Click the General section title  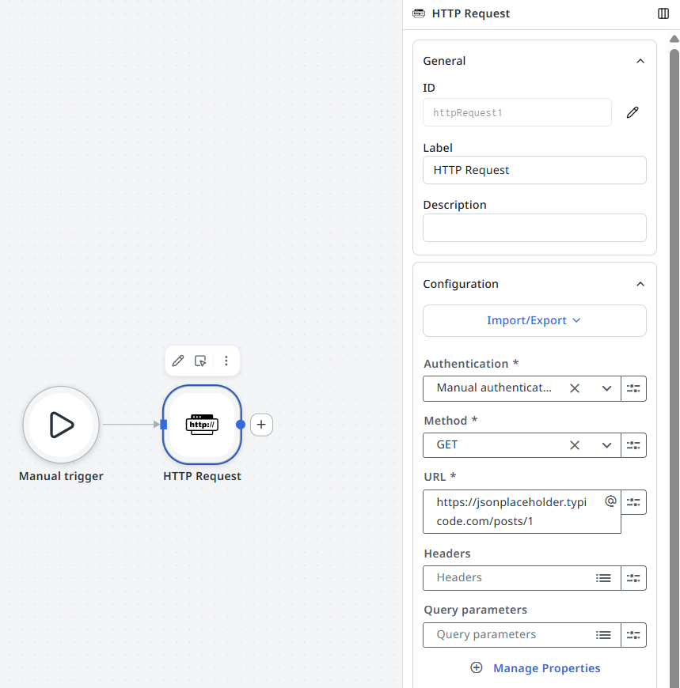(x=444, y=61)
